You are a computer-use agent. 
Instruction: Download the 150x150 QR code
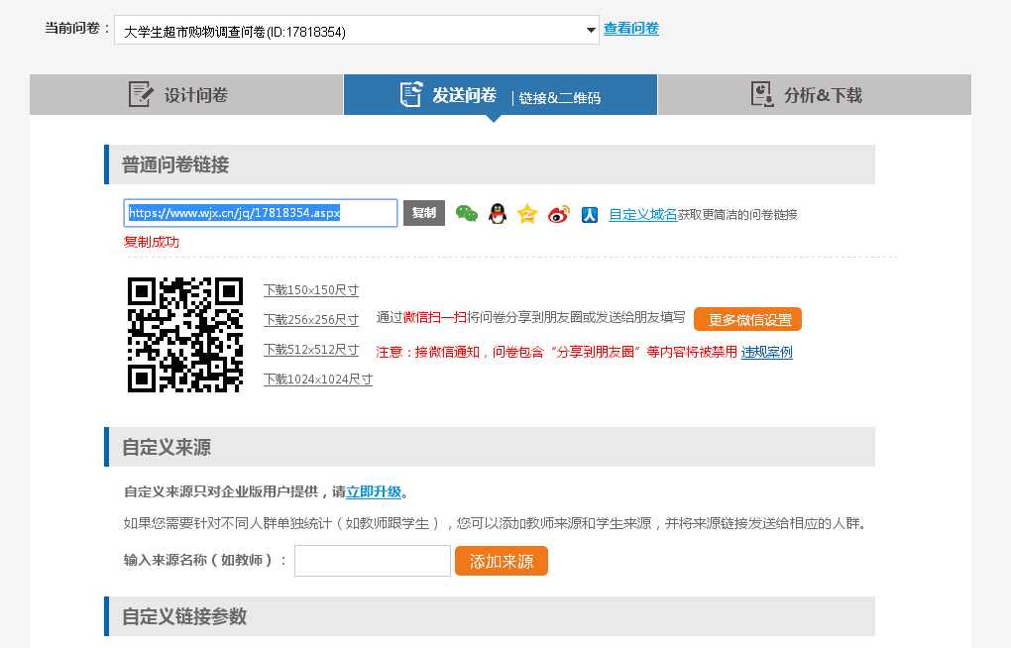pos(311,290)
